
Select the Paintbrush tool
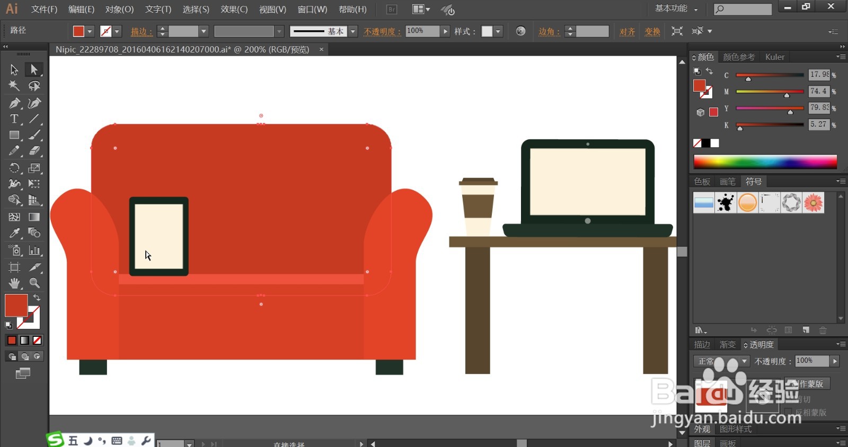(x=34, y=135)
